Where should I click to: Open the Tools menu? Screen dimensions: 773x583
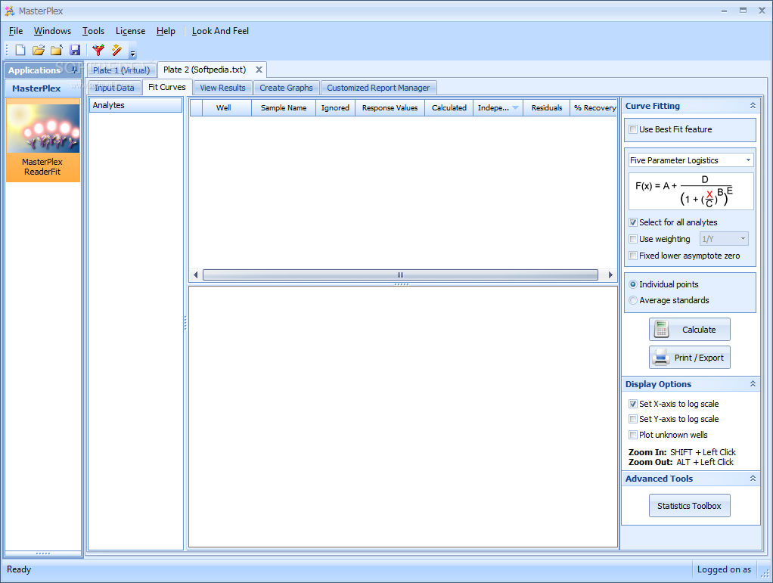[x=93, y=30]
